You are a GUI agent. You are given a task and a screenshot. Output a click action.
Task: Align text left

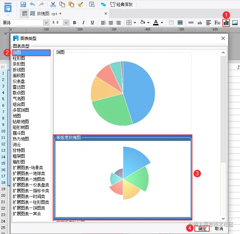click(103, 23)
